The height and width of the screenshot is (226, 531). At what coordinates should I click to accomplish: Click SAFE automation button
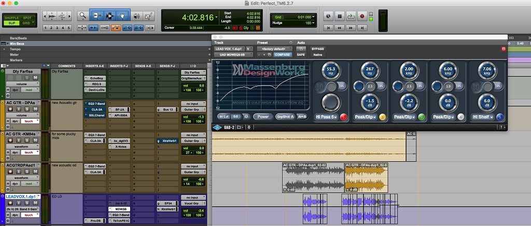point(301,55)
